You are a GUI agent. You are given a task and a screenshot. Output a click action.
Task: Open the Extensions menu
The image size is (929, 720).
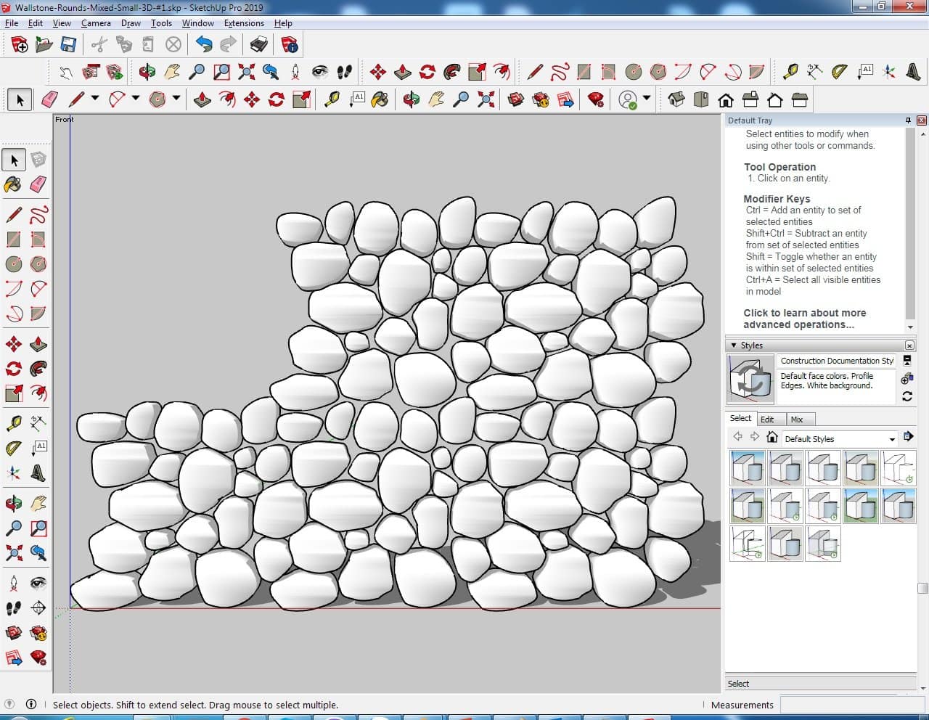[x=244, y=23]
